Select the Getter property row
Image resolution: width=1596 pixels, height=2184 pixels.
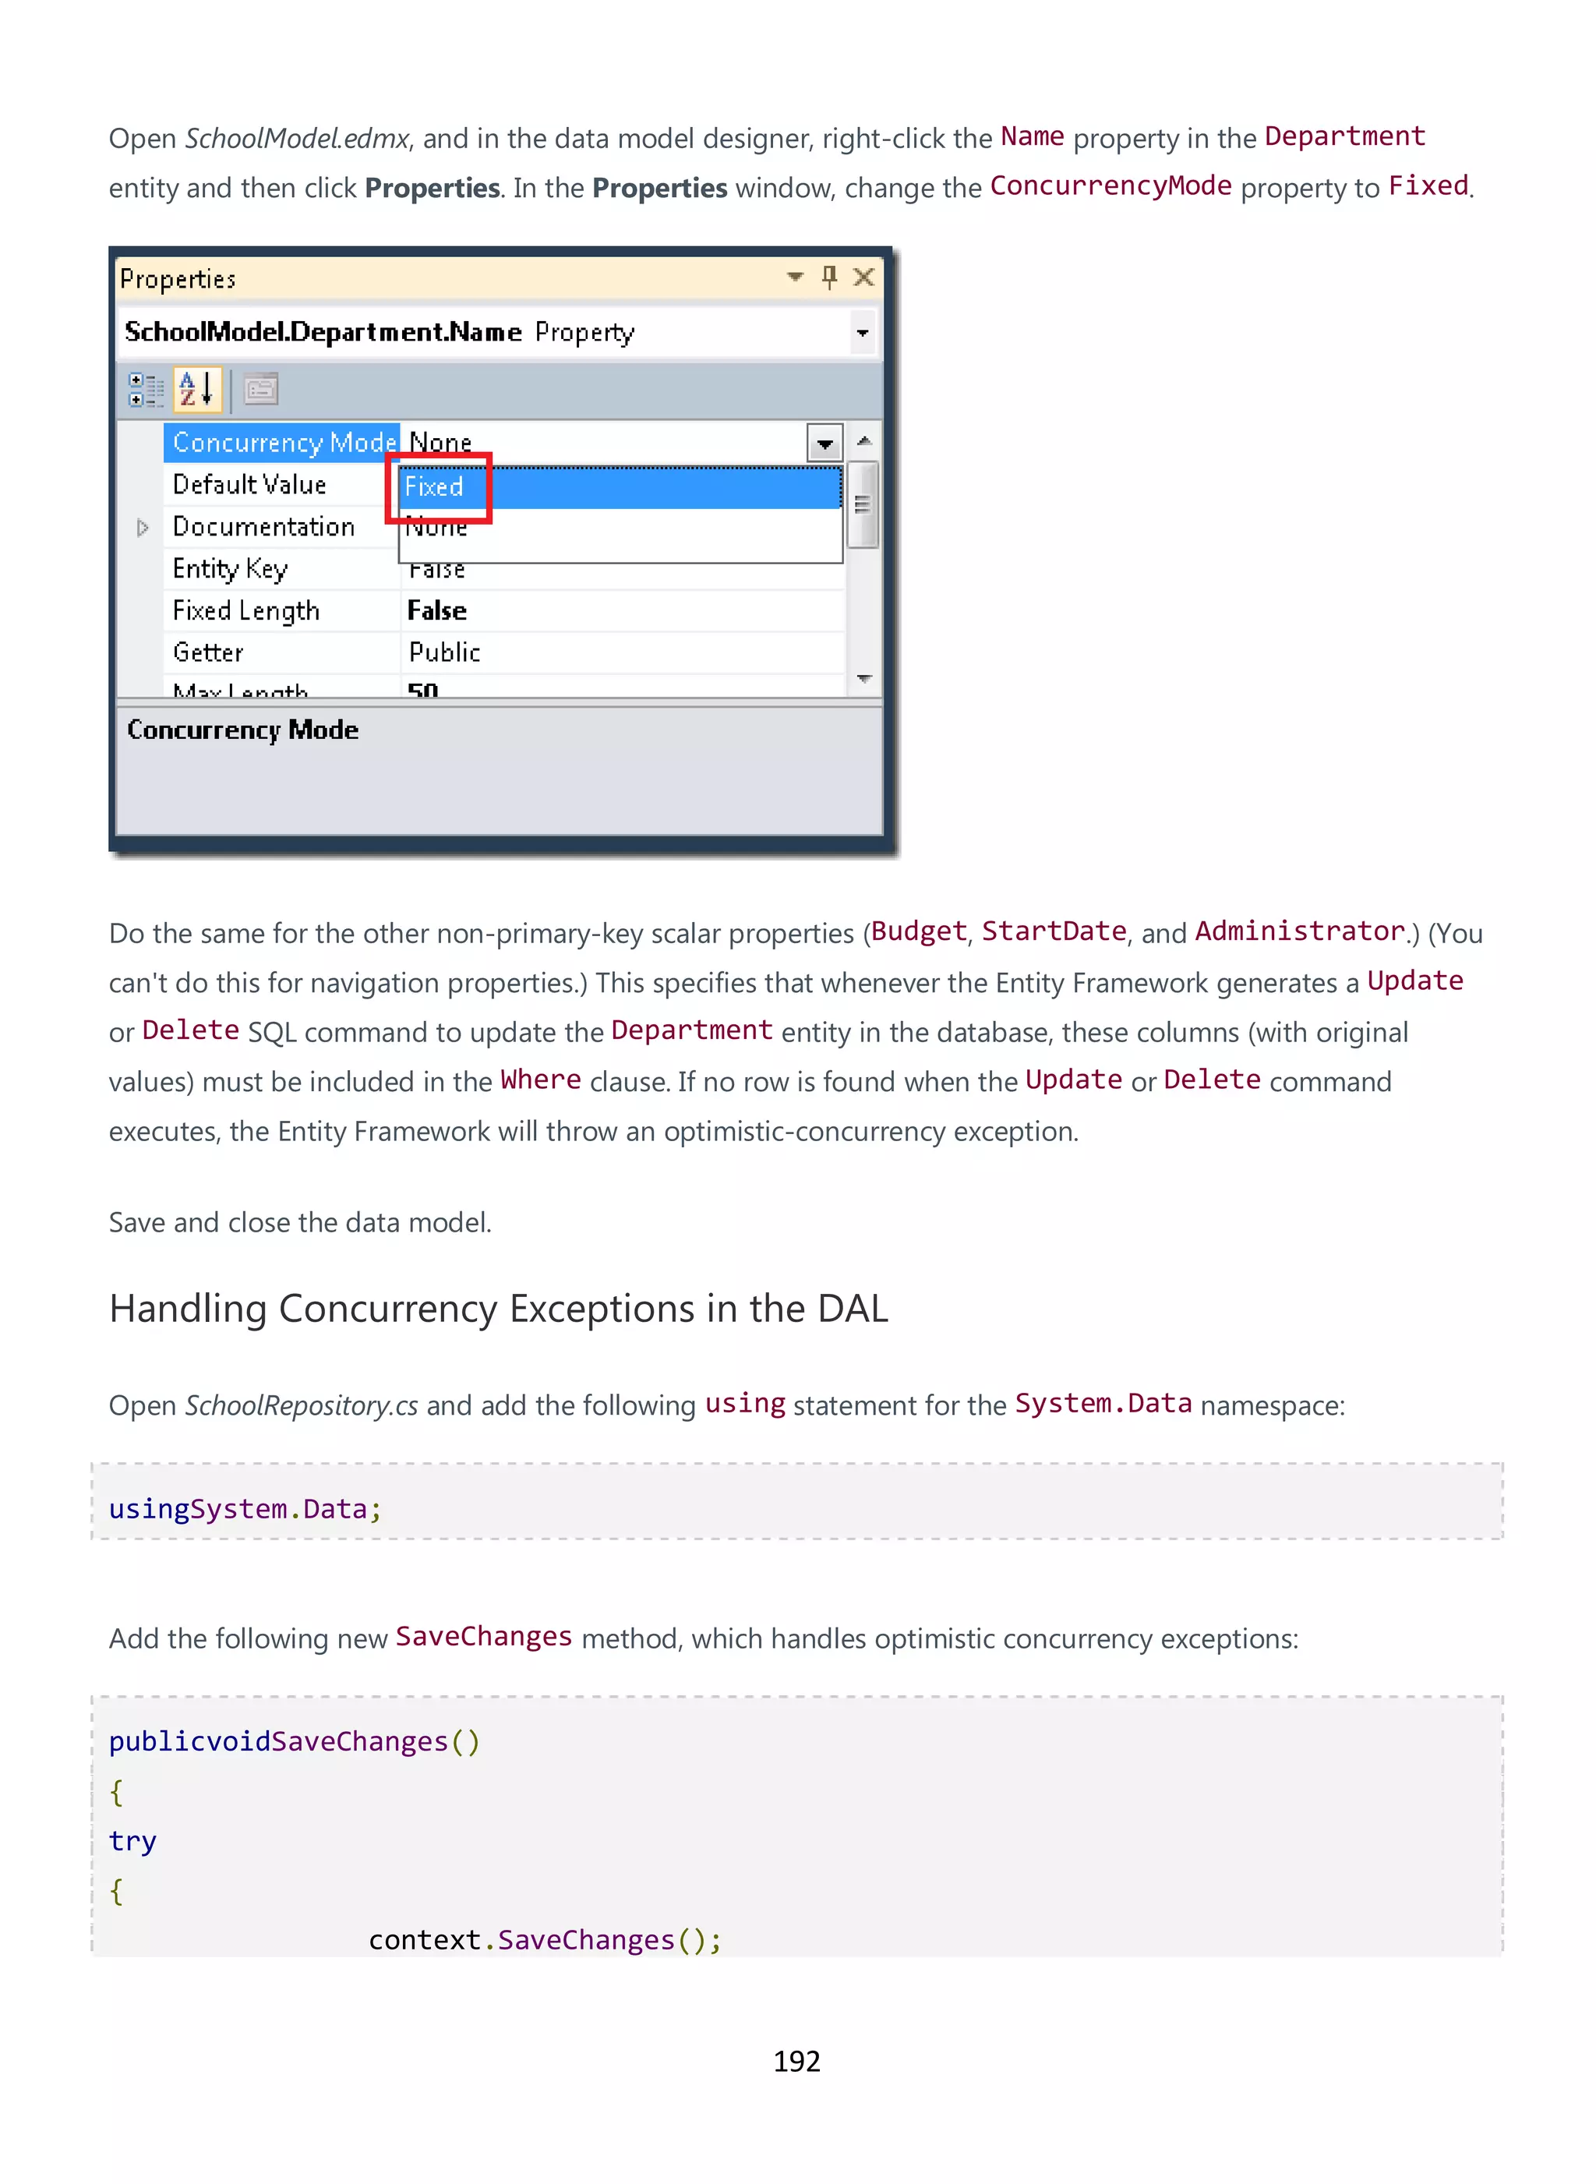[x=281, y=652]
